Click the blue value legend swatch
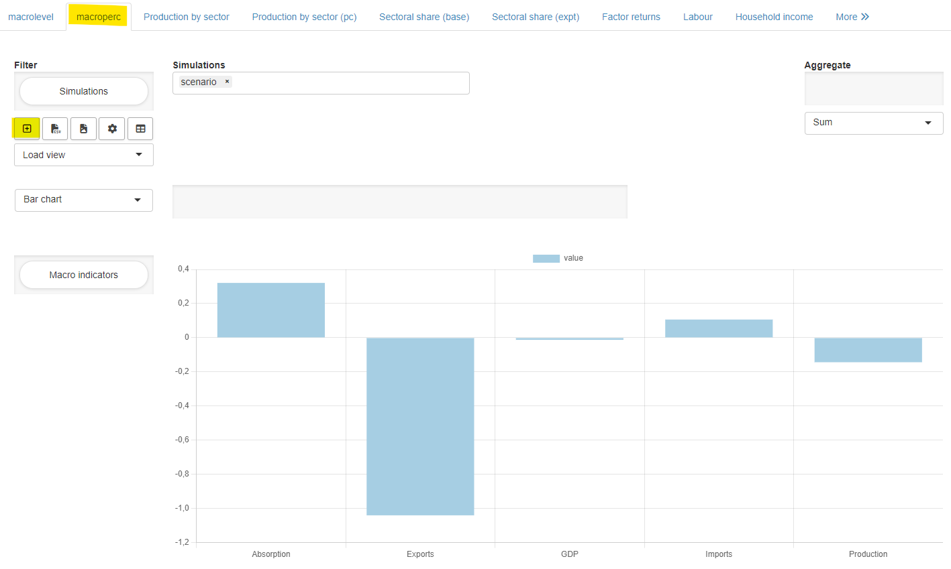This screenshot has height=569, width=951. coord(546,257)
